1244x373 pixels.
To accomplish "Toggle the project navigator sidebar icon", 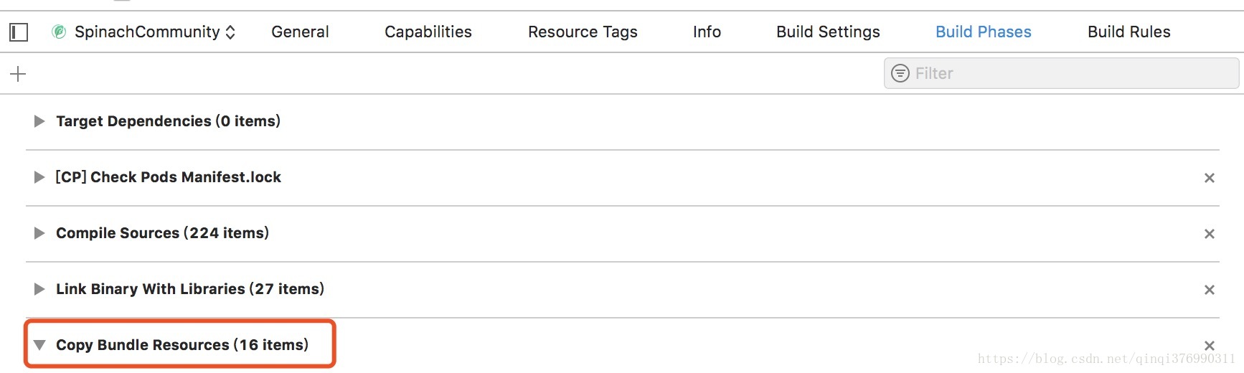I will [19, 32].
